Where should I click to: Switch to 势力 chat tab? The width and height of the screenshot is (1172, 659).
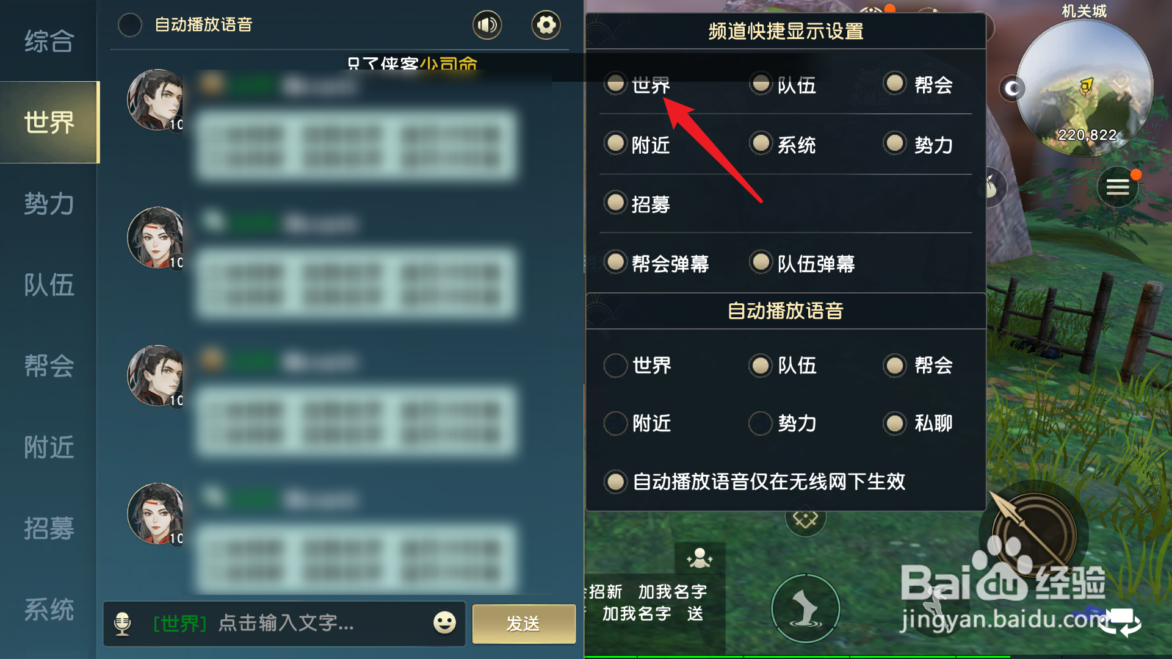49,203
